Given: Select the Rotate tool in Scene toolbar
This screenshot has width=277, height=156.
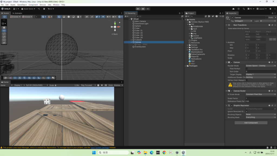Looking at the screenshot, I should [4, 34].
